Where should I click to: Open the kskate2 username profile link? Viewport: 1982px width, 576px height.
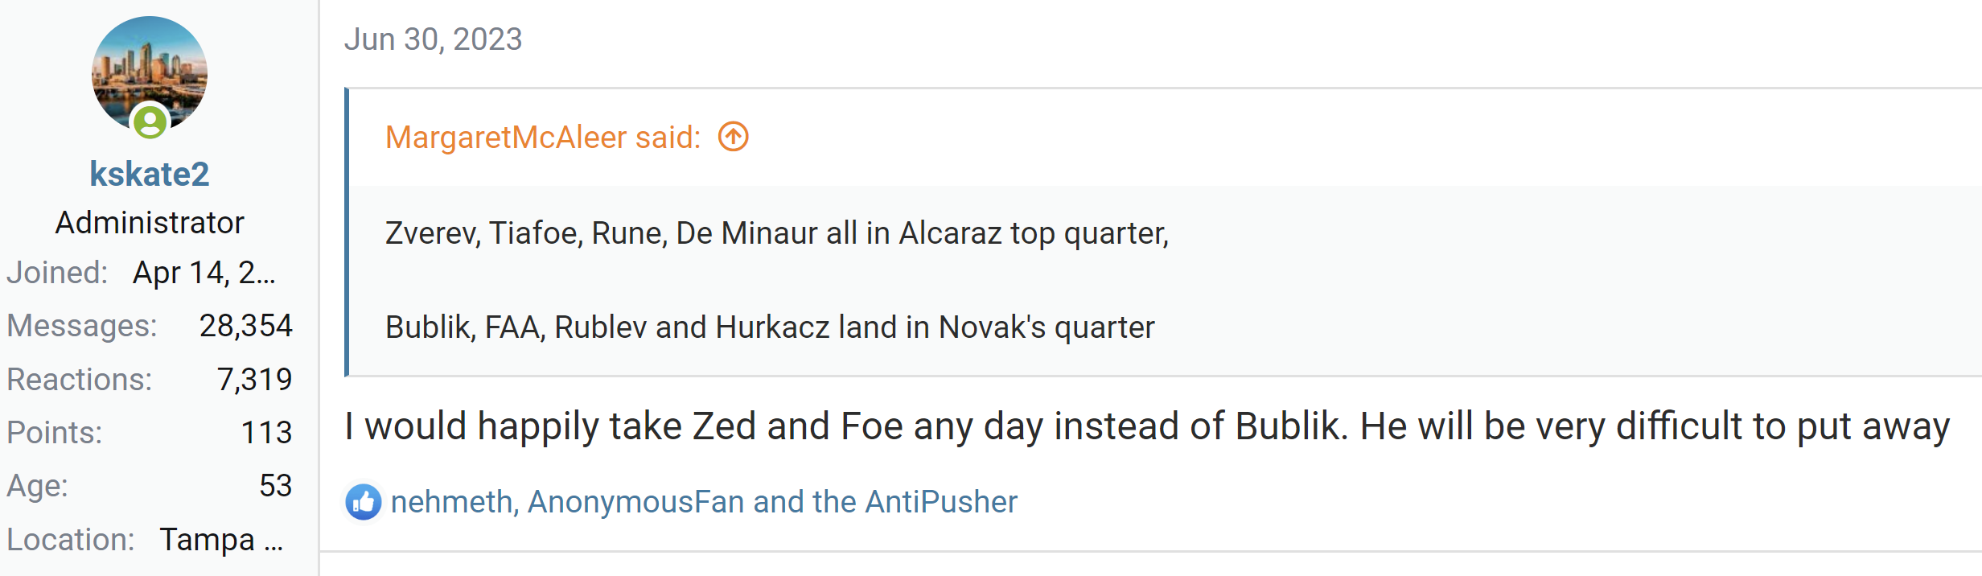pos(150,175)
